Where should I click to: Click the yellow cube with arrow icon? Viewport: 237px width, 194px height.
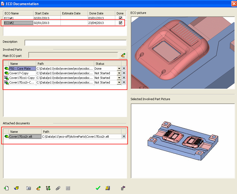coord(16,188)
